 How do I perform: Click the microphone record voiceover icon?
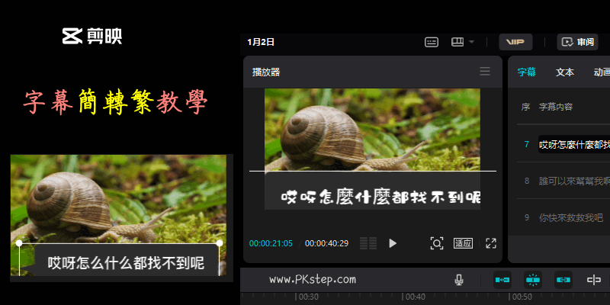[459, 280]
